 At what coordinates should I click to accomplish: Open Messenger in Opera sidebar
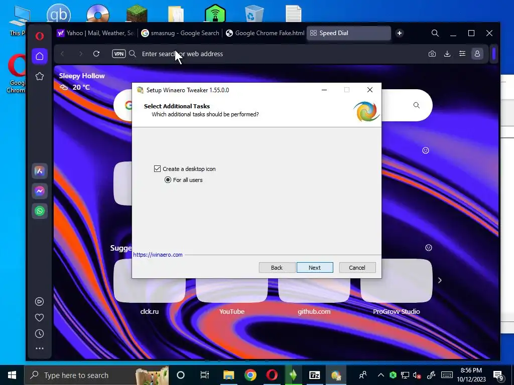click(x=40, y=191)
